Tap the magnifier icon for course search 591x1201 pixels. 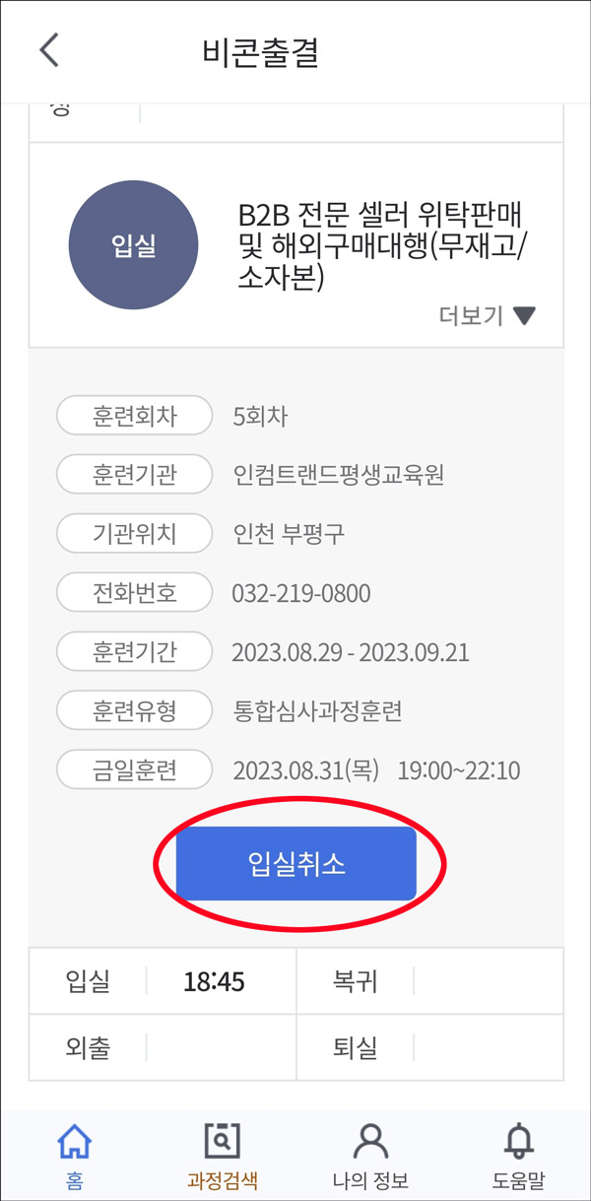(222, 1138)
